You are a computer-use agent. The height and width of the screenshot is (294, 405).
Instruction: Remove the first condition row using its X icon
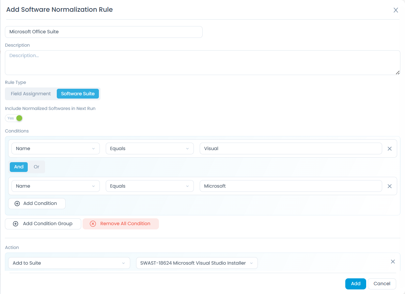pos(389,148)
